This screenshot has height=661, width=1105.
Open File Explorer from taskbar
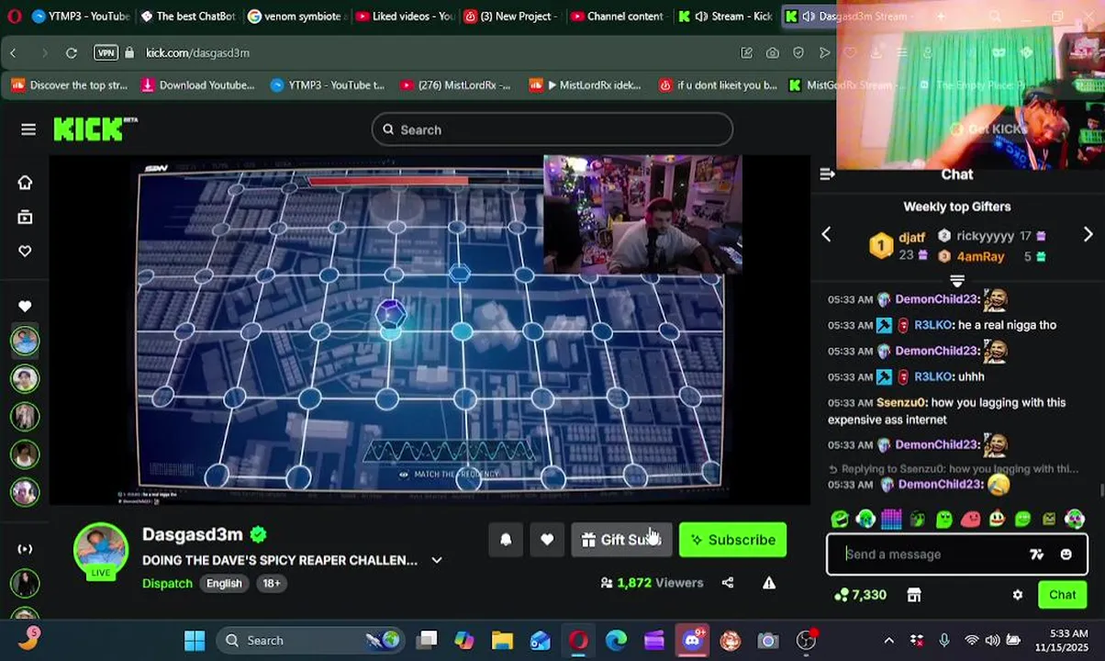502,640
